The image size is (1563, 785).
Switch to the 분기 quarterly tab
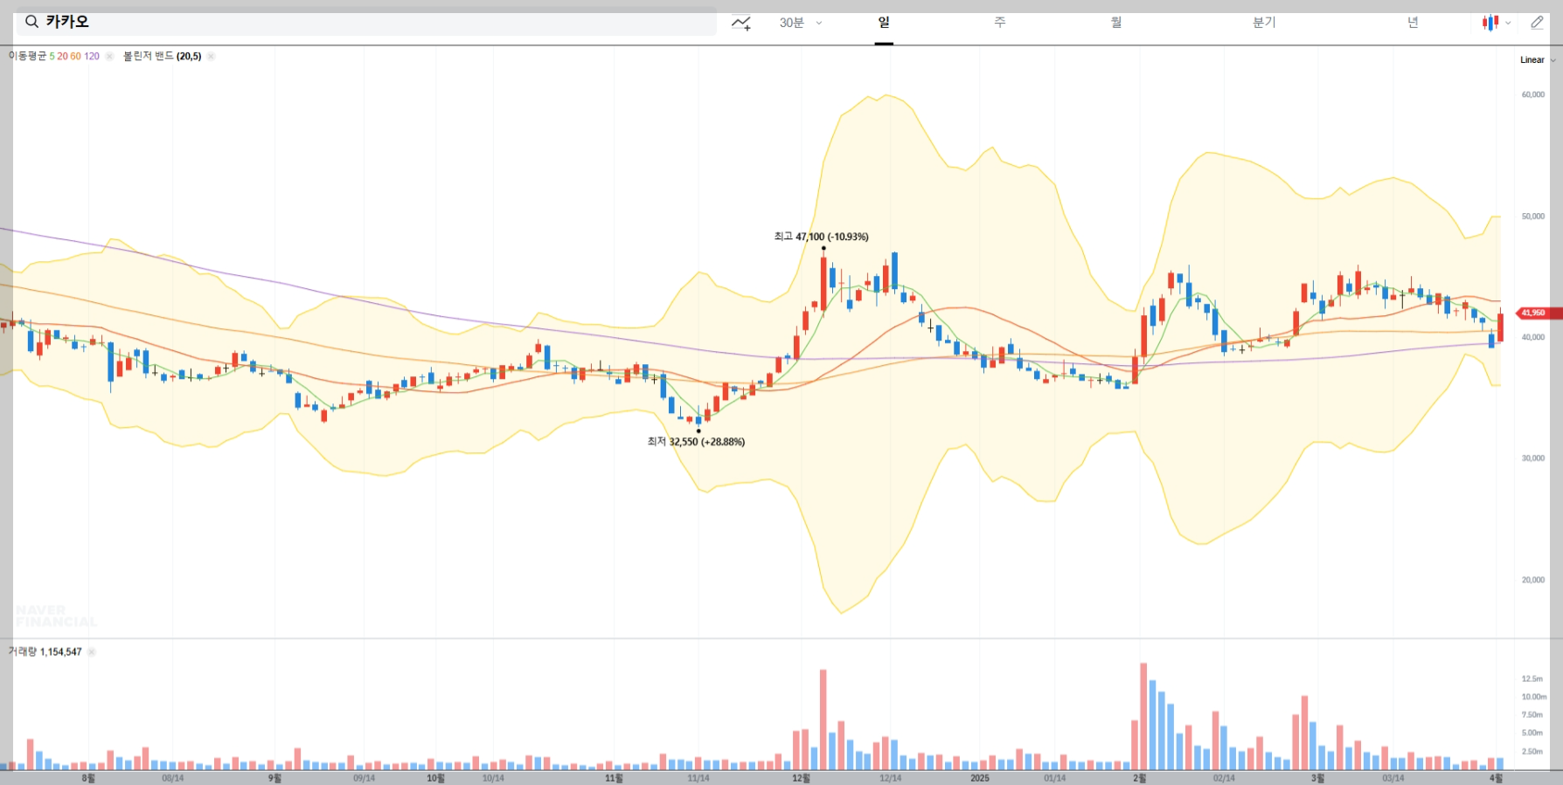(x=1264, y=23)
